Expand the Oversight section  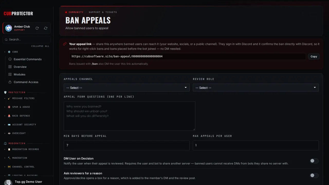point(5,133)
